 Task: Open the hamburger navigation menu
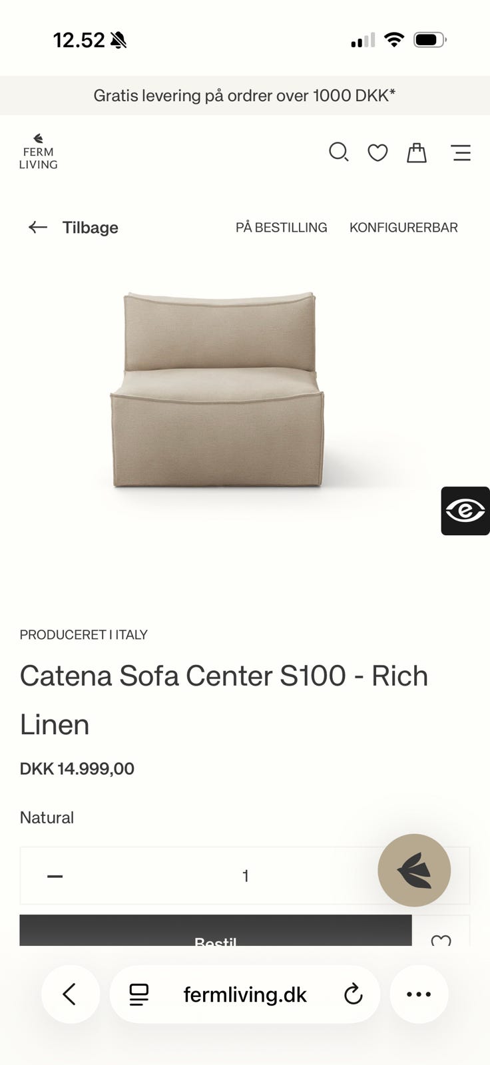coord(461,153)
